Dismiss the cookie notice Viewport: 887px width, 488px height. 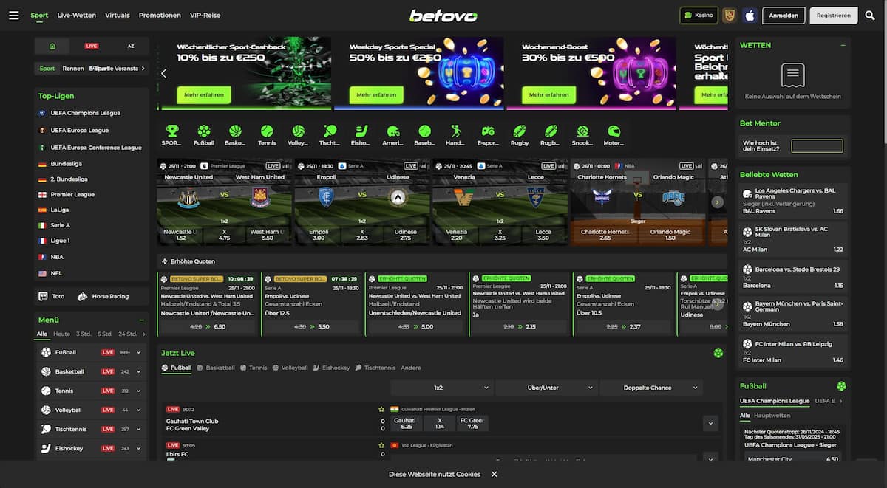tap(494, 474)
